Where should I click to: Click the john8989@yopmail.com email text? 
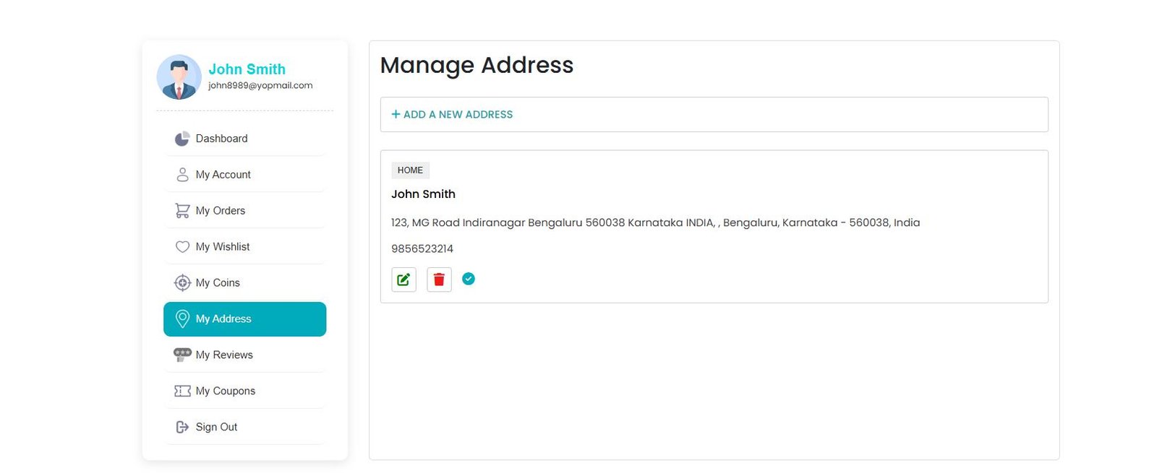[260, 85]
